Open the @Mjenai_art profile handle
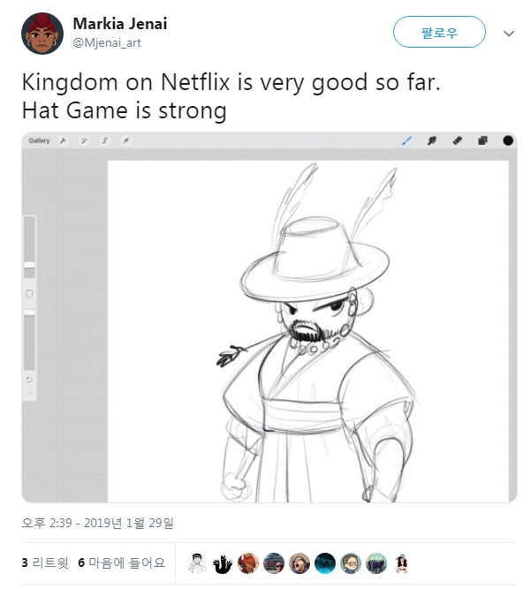 pyautogui.click(x=107, y=43)
